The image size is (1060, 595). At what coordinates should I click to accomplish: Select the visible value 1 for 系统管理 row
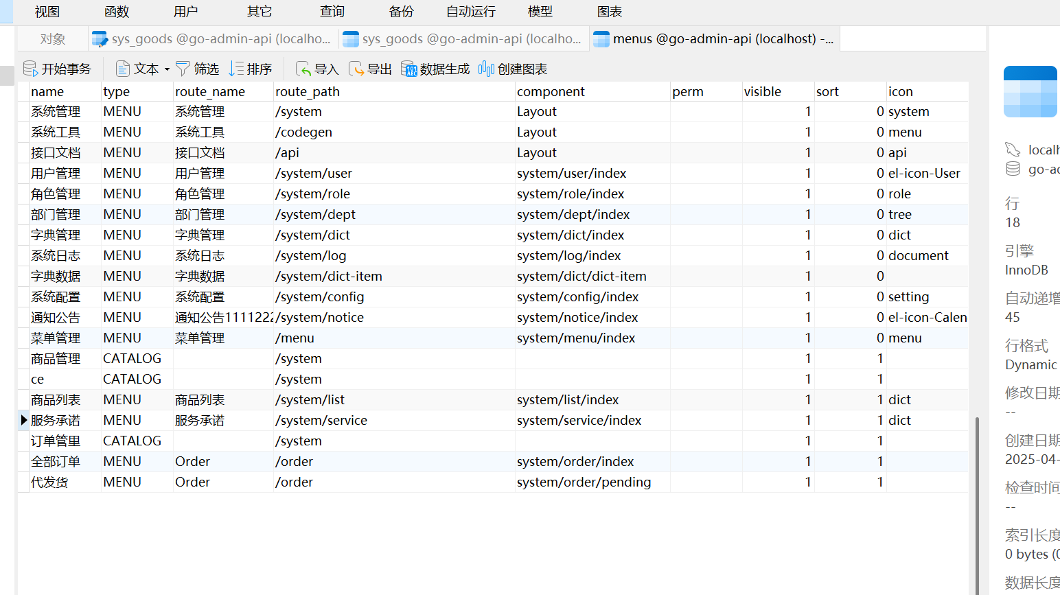pyautogui.click(x=778, y=111)
